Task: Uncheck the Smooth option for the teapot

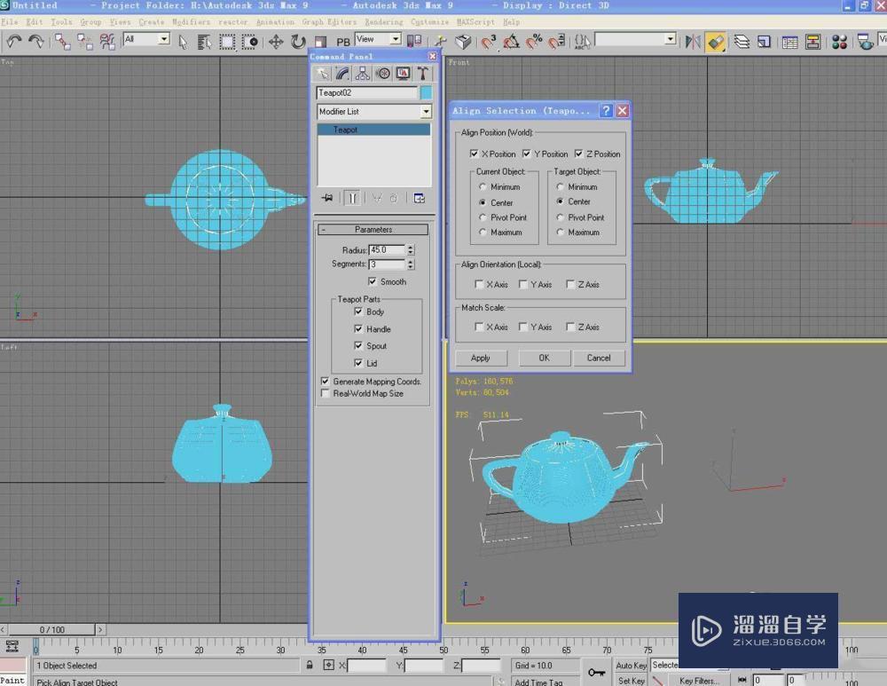Action: [370, 281]
